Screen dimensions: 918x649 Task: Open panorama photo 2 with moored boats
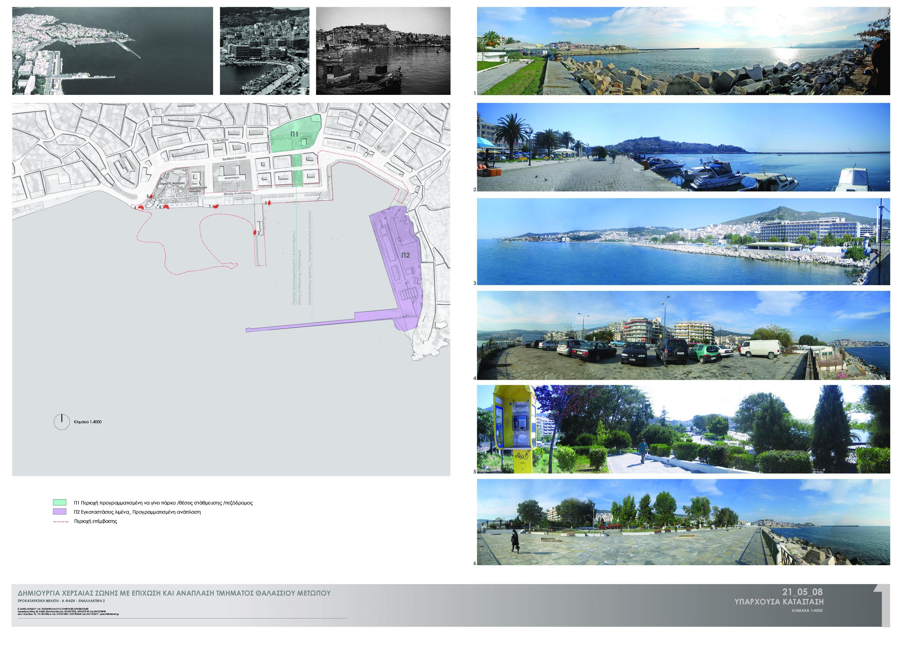(683, 147)
